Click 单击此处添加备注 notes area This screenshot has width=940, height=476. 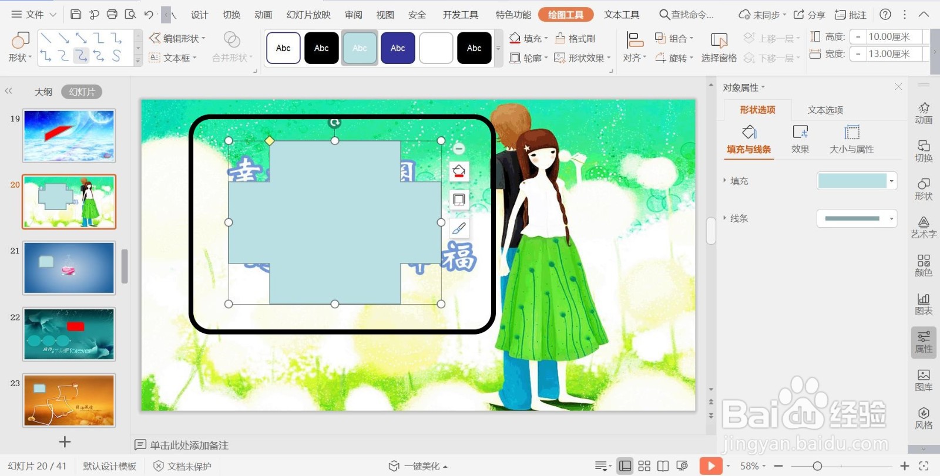point(189,445)
